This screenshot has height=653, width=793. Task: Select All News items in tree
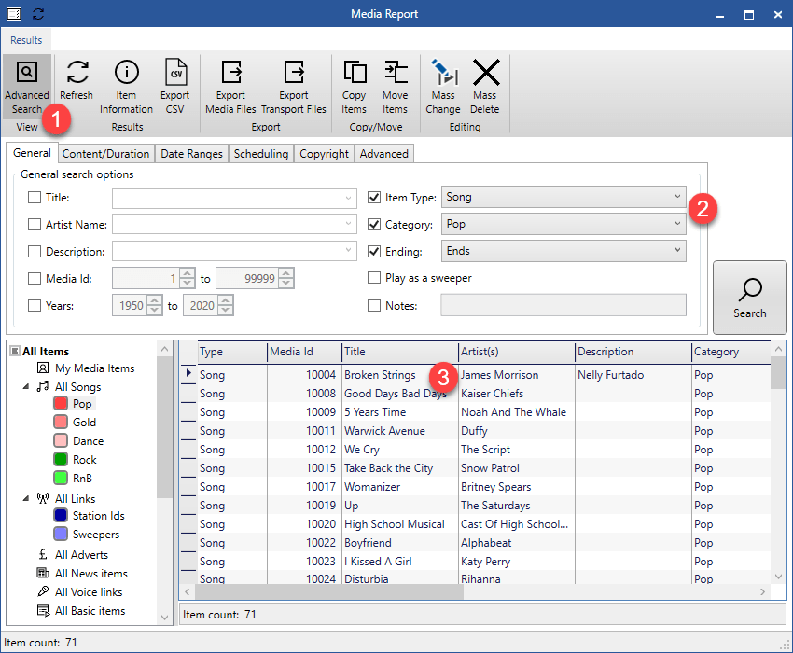pyautogui.click(x=91, y=574)
